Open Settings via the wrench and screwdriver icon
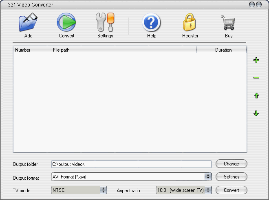The image size is (269, 200). [x=105, y=22]
